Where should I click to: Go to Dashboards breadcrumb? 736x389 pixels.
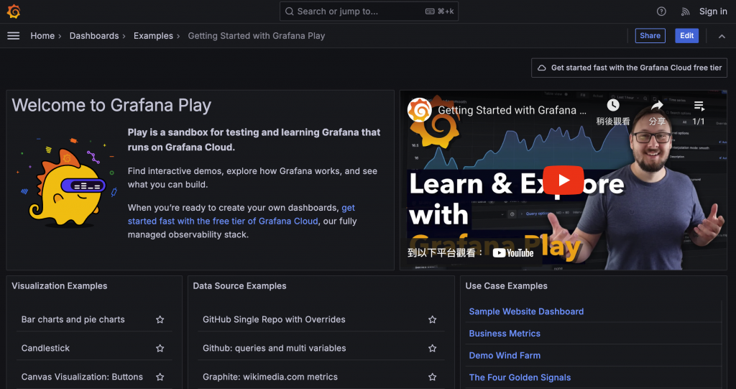click(x=94, y=36)
